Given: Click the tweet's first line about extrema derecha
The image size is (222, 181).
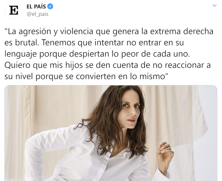Looking at the screenshot, I should pyautogui.click(x=109, y=32).
